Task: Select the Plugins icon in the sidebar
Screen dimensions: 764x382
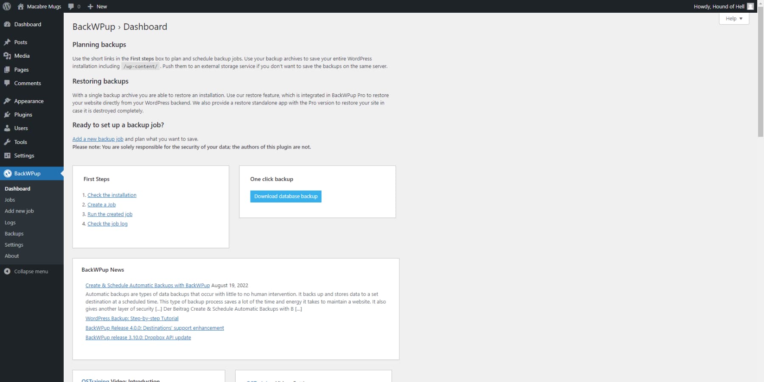Action: [7, 115]
